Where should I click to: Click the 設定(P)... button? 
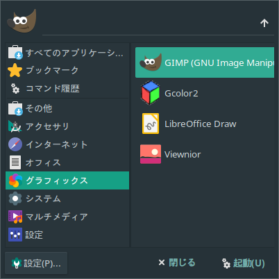[36, 263]
